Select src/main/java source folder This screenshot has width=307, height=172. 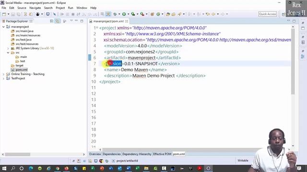24,31
